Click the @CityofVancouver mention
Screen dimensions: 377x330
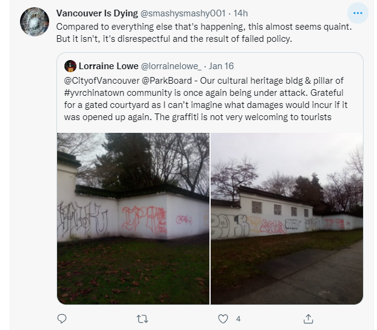(102, 81)
